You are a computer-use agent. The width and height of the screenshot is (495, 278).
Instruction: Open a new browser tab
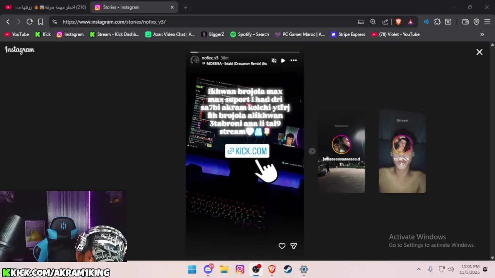pos(186,7)
